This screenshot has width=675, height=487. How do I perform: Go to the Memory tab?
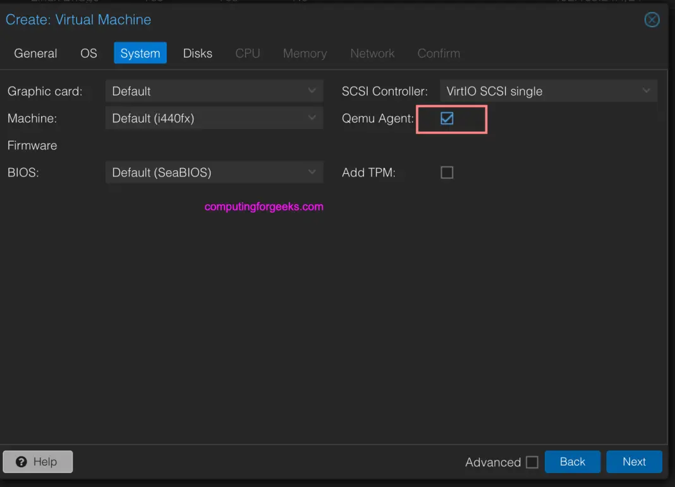coord(305,53)
